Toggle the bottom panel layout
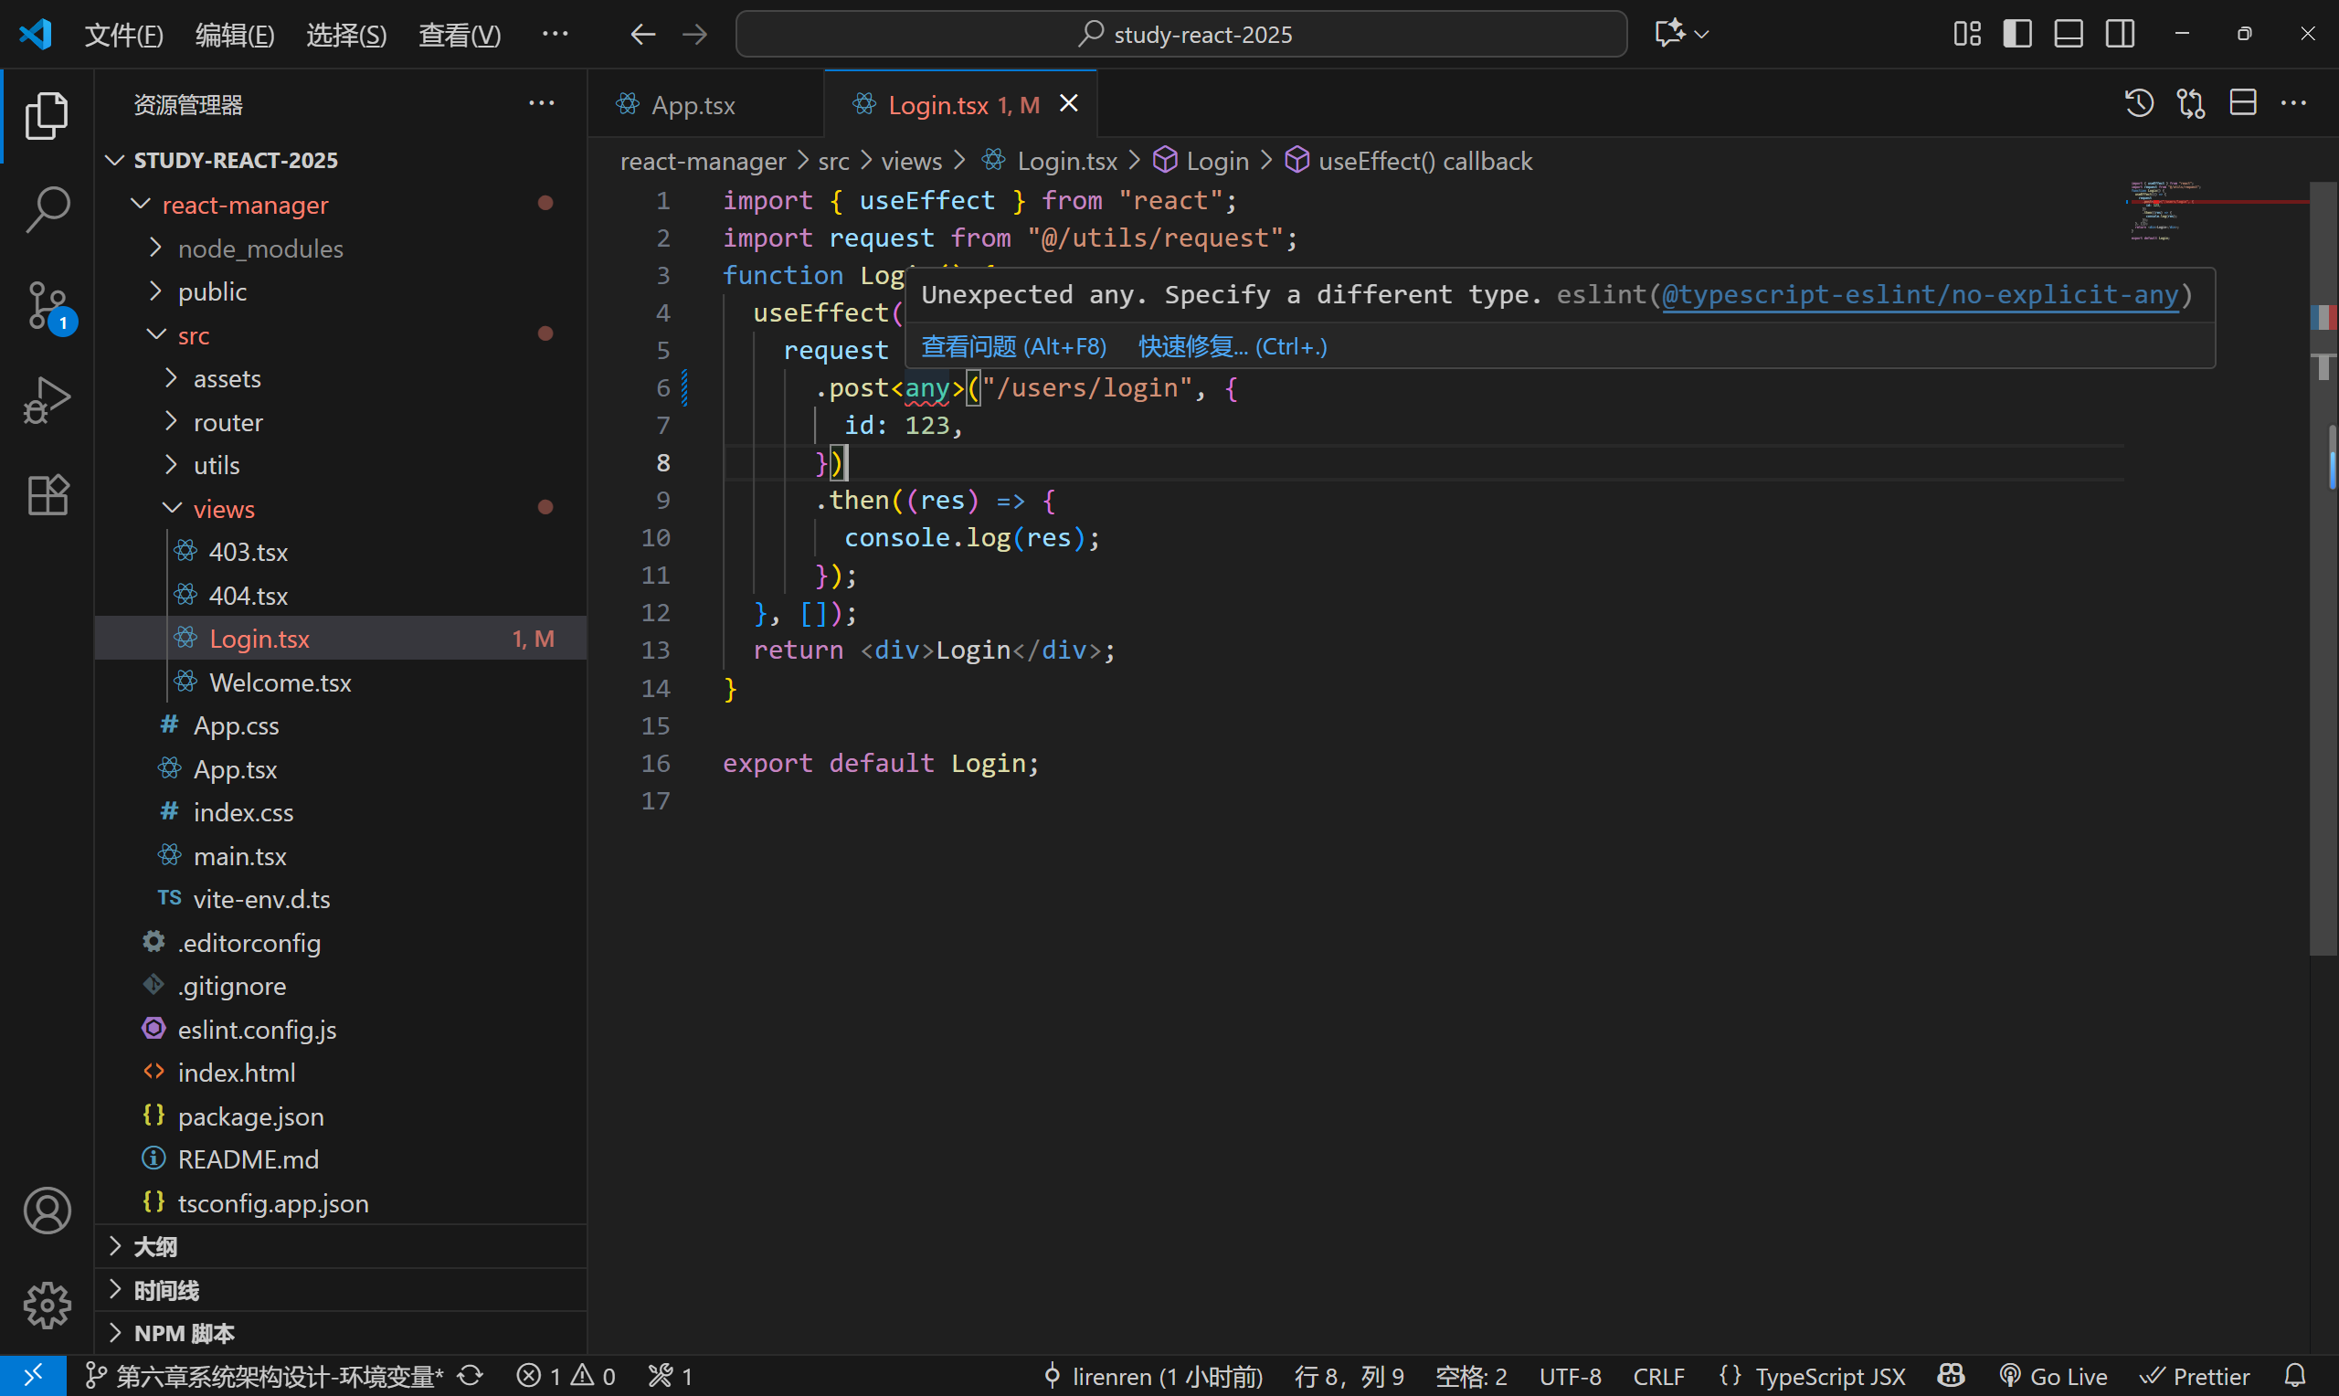The height and width of the screenshot is (1396, 2339). pos(2069,34)
